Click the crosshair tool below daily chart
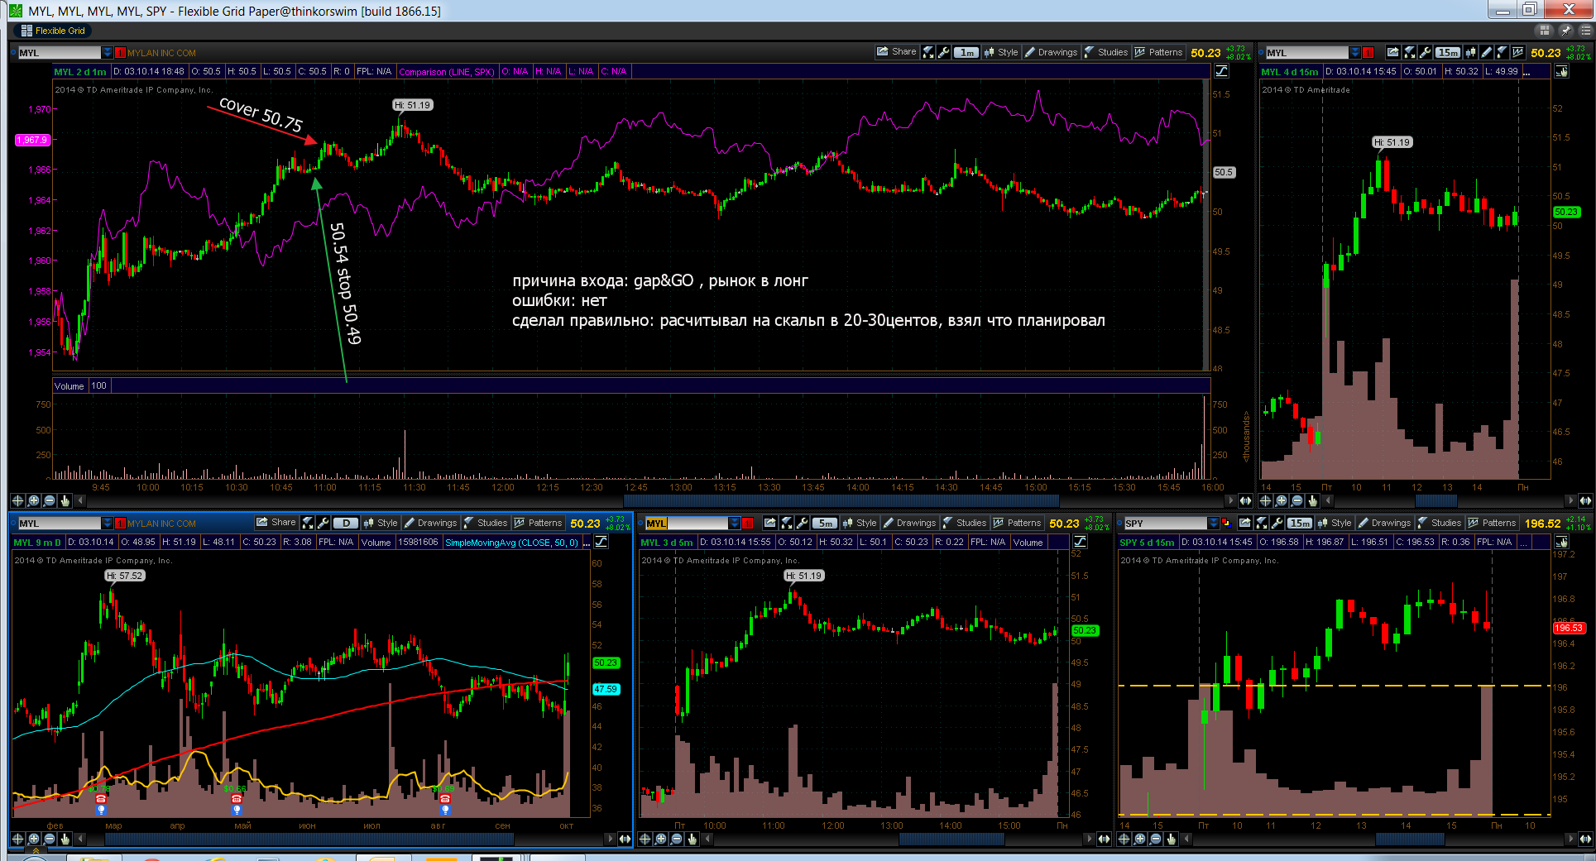1596x861 pixels. (x=17, y=839)
